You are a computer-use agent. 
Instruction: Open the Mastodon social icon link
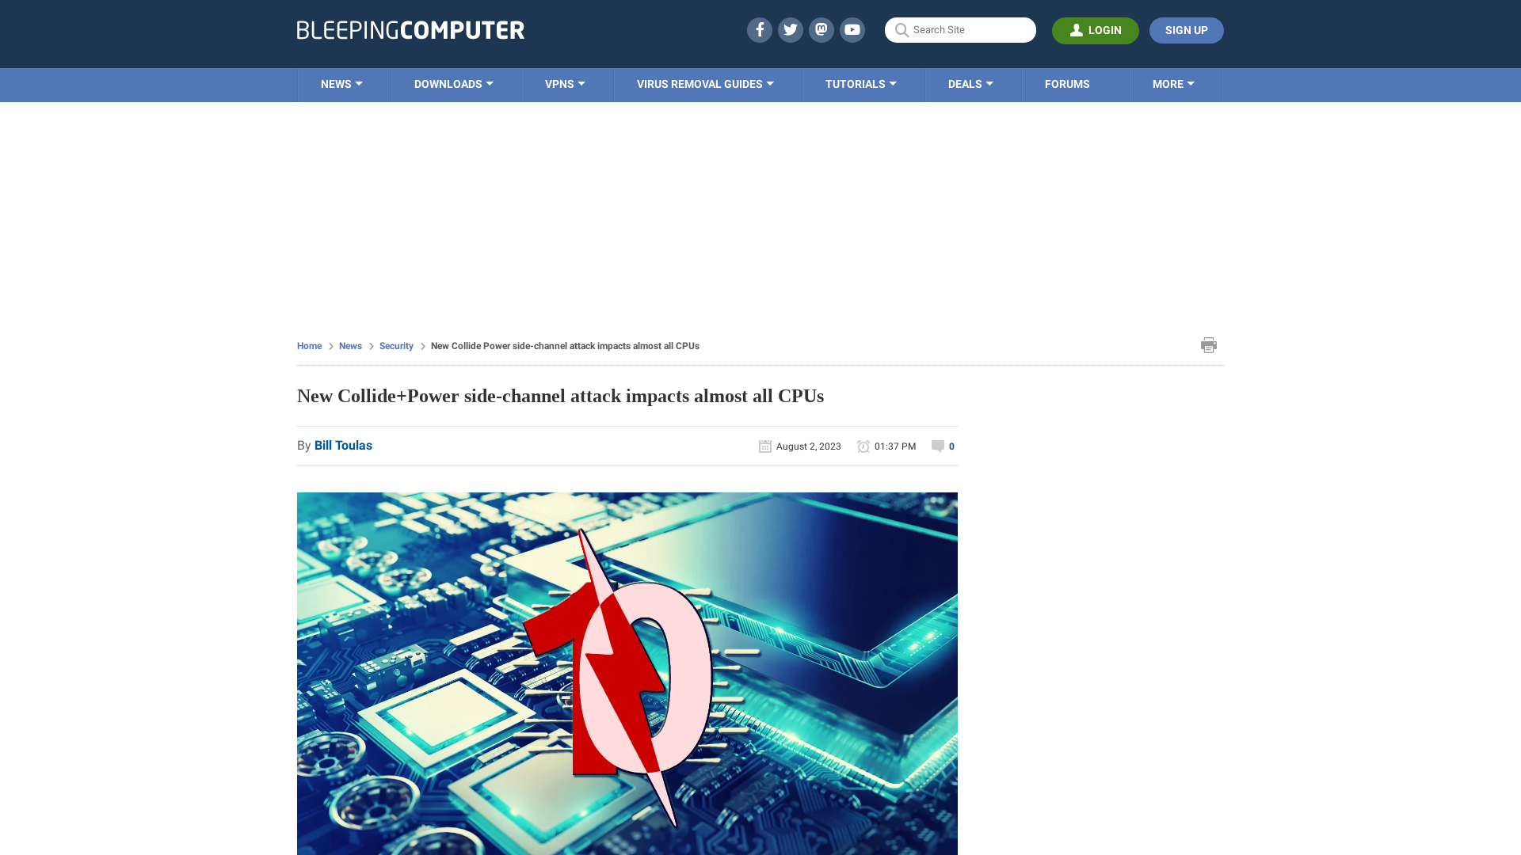tap(821, 29)
